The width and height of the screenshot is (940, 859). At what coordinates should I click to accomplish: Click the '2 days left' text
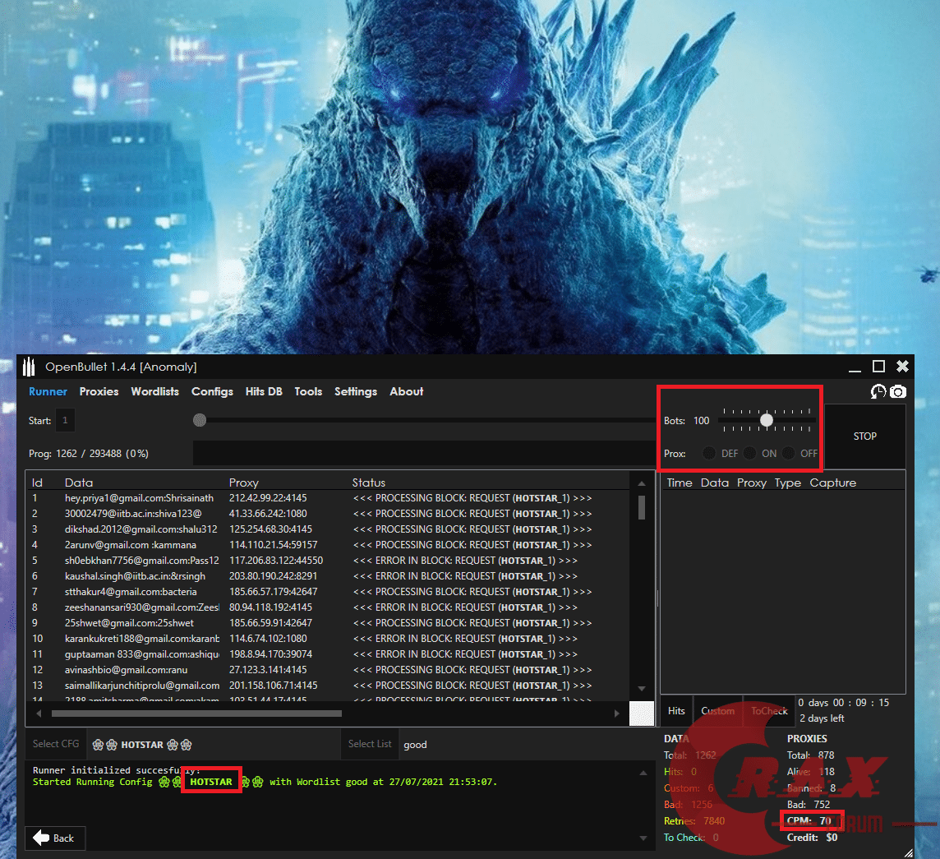822,718
